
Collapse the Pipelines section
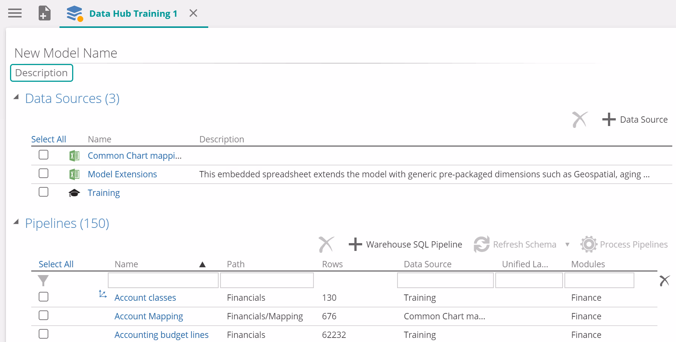pyautogui.click(x=16, y=222)
